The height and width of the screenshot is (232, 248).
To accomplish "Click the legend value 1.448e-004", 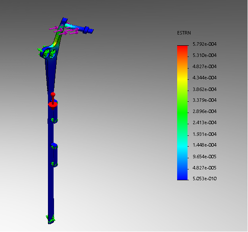I will pos(204,145).
